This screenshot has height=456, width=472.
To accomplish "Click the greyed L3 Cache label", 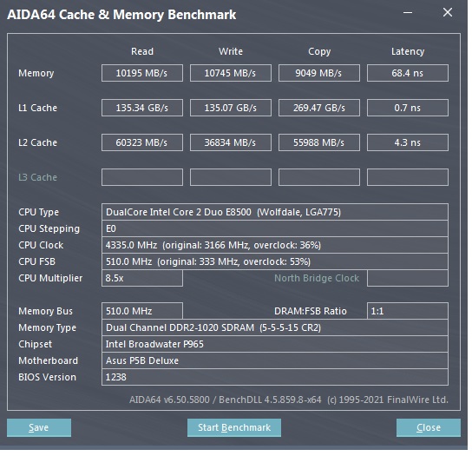I will pyautogui.click(x=37, y=177).
